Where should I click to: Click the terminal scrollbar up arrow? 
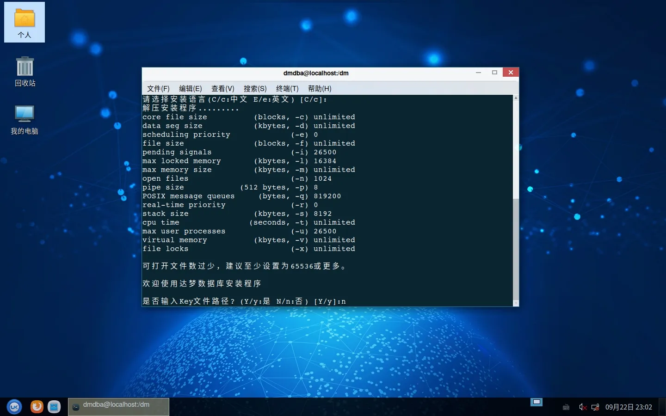(x=516, y=98)
